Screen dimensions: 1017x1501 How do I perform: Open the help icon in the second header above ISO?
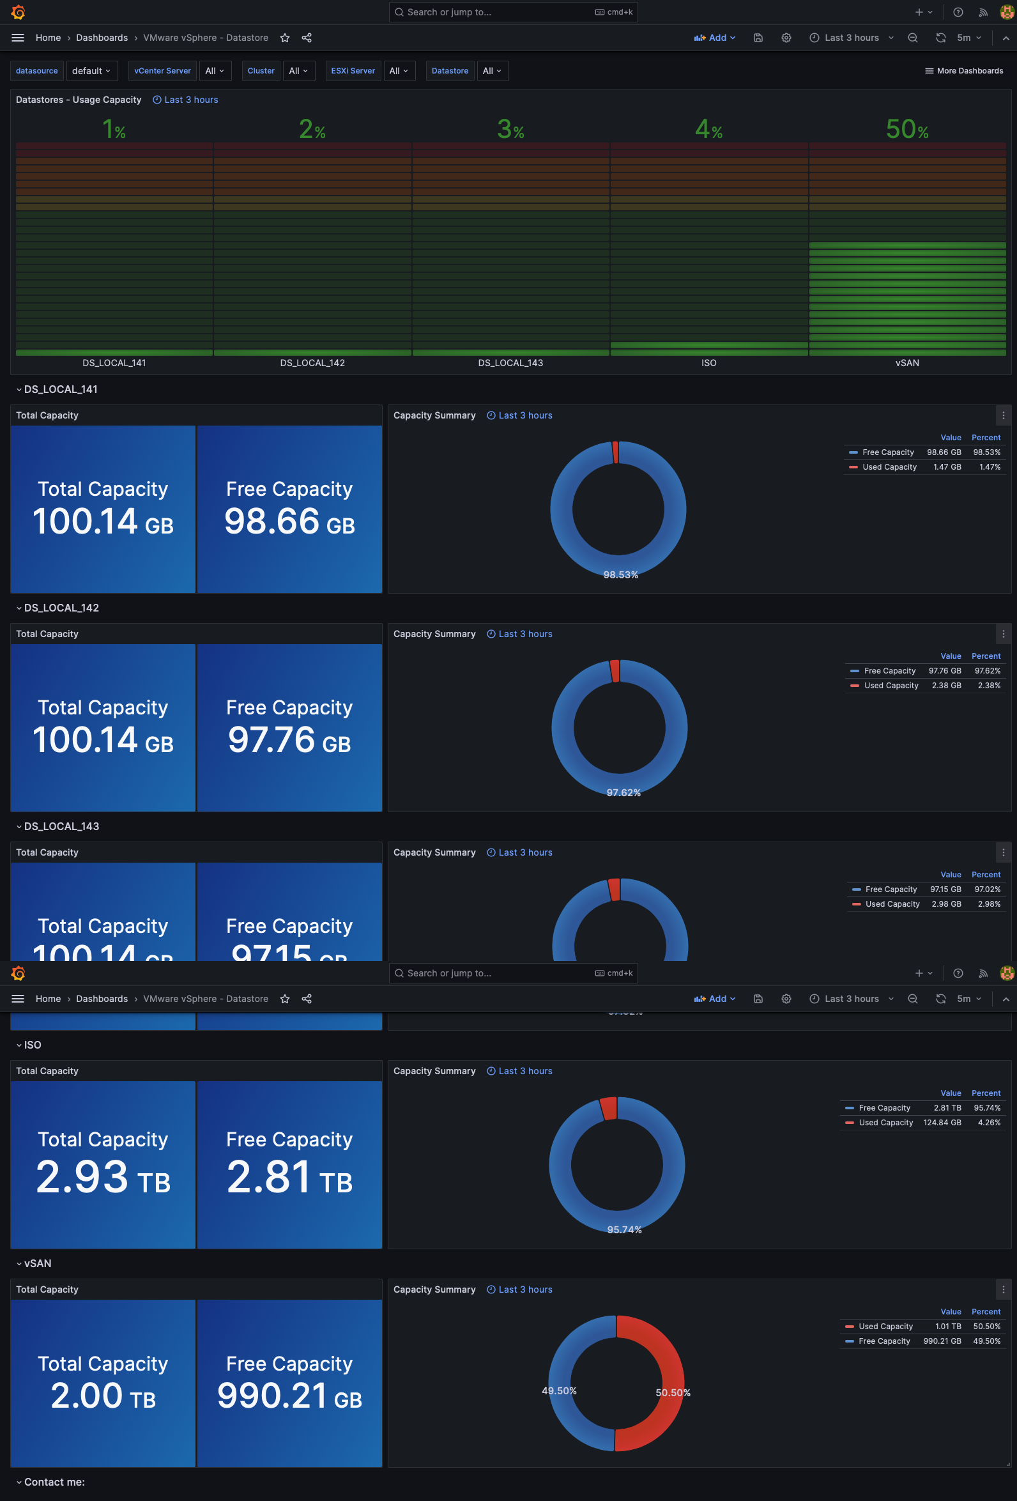tap(958, 973)
